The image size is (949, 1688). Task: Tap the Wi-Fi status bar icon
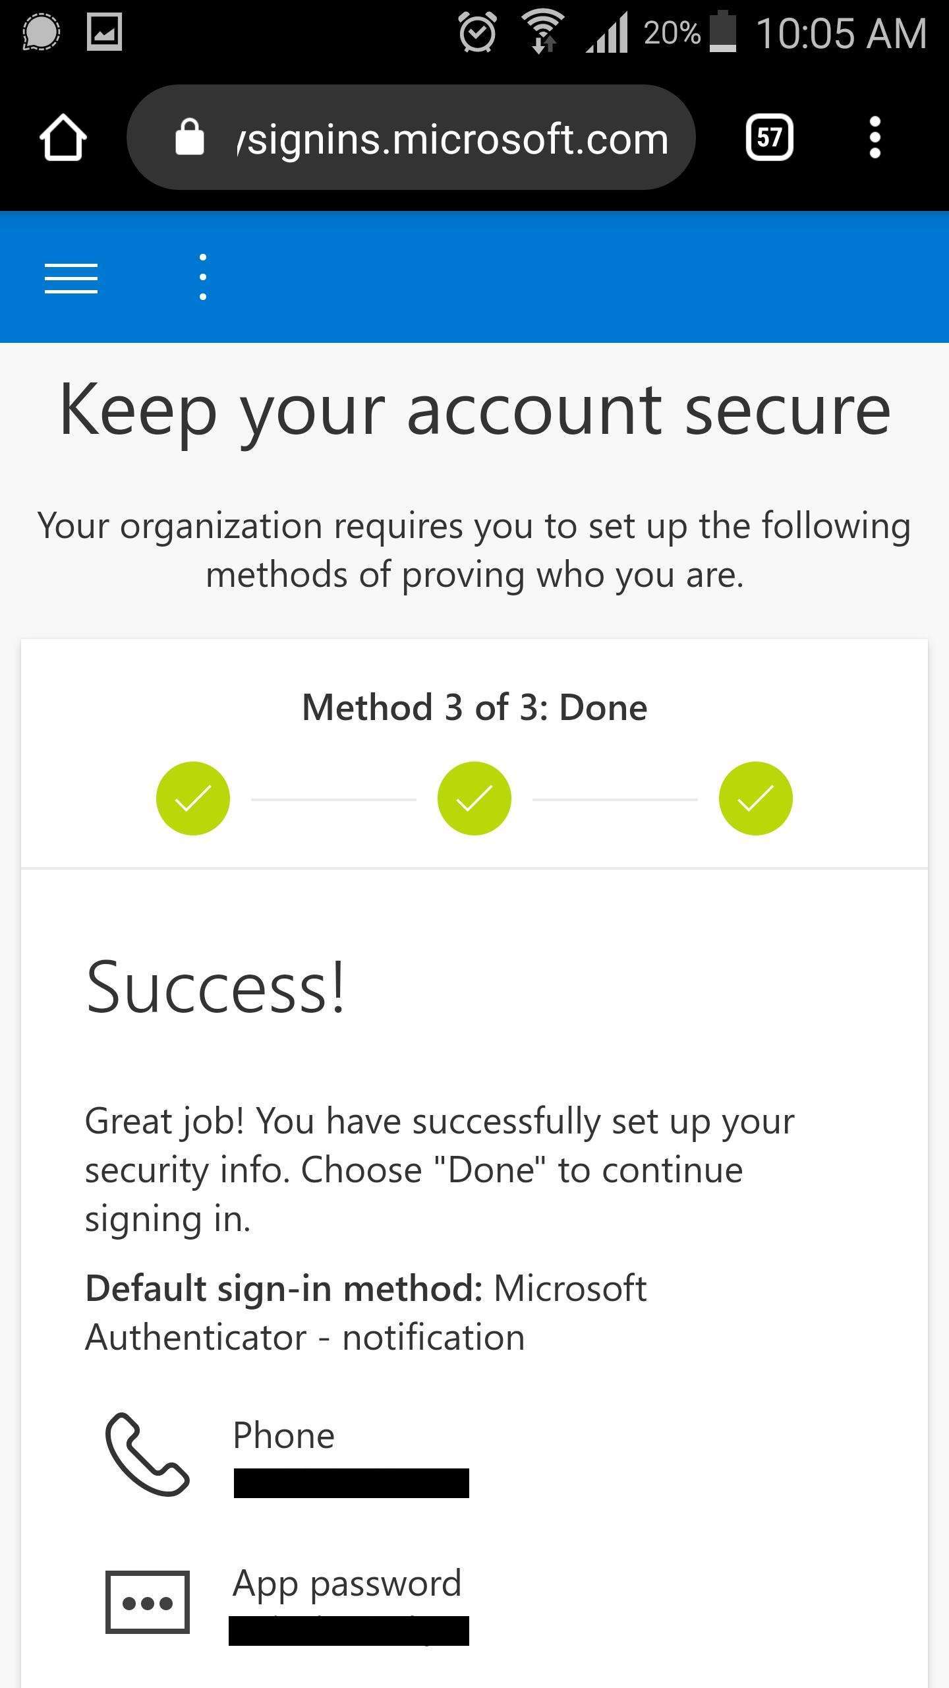pos(543,32)
